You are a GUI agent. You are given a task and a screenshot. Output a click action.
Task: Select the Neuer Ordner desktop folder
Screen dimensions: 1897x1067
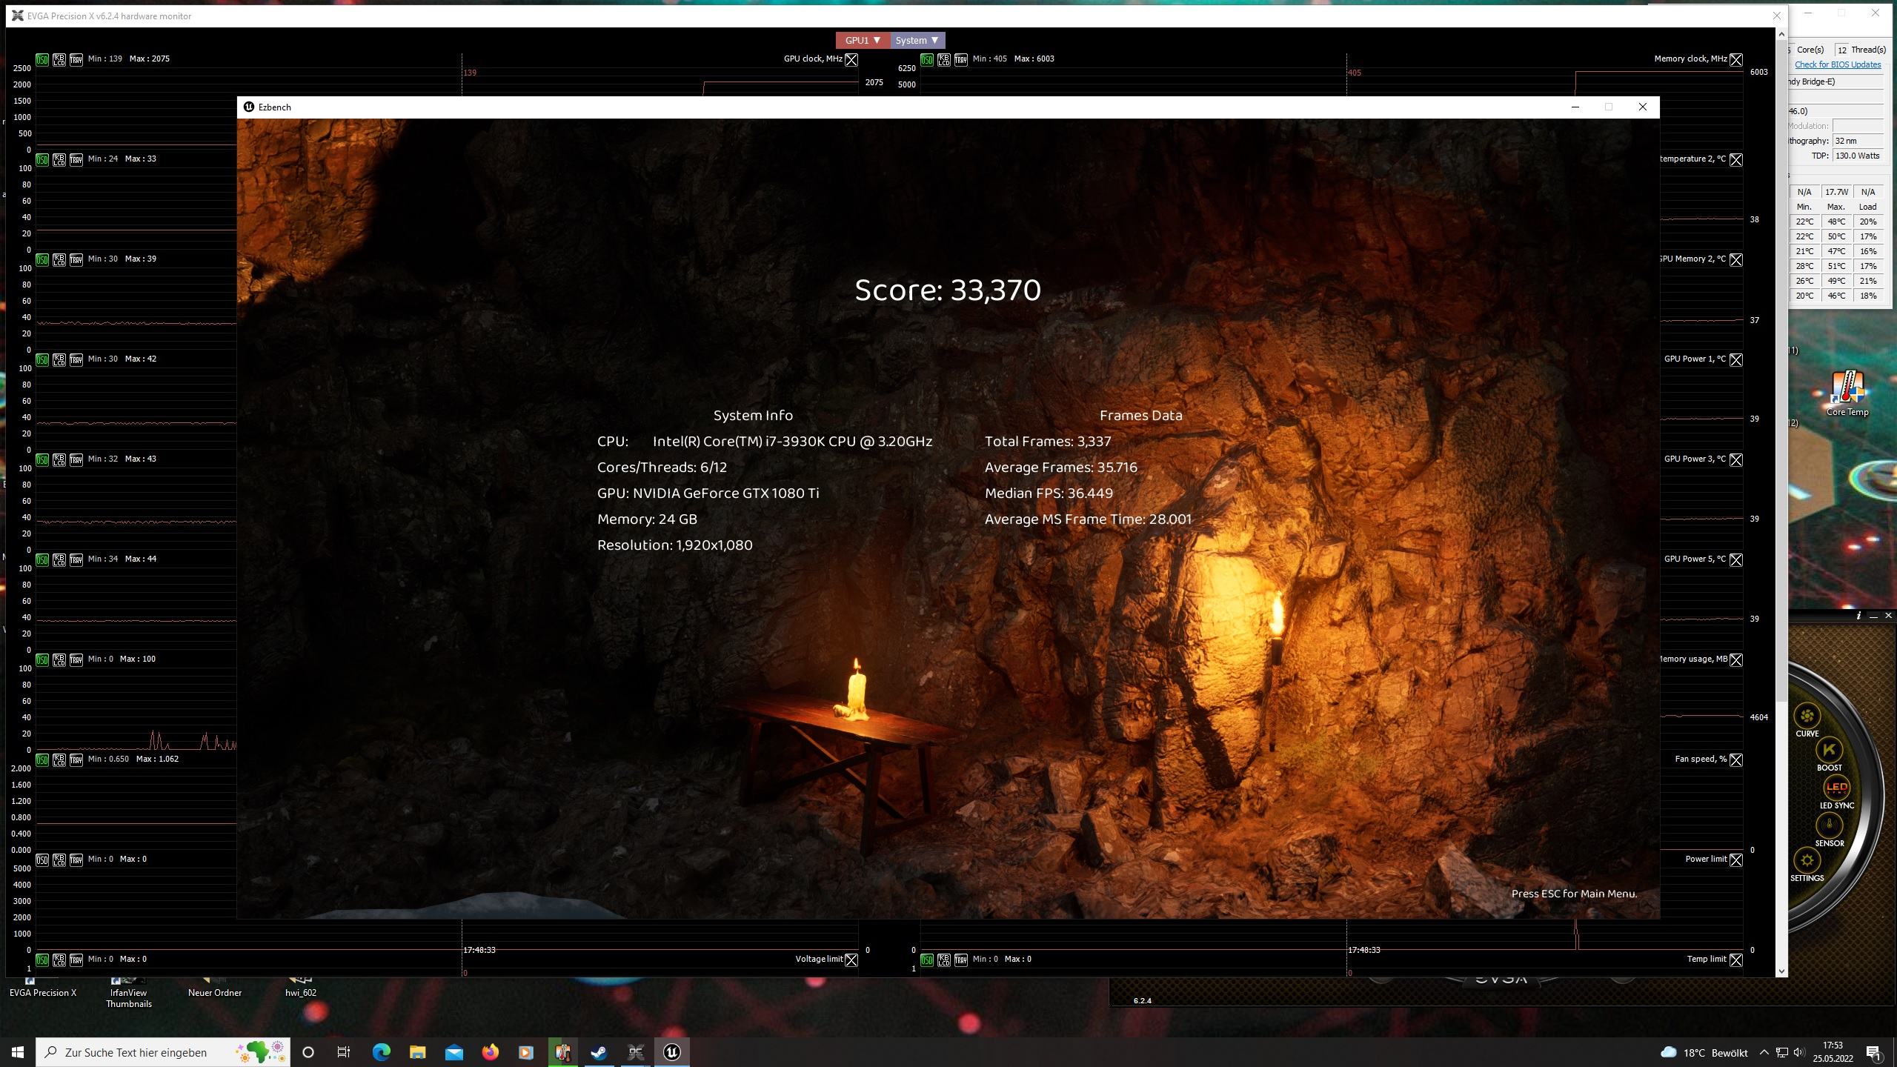pos(215,987)
